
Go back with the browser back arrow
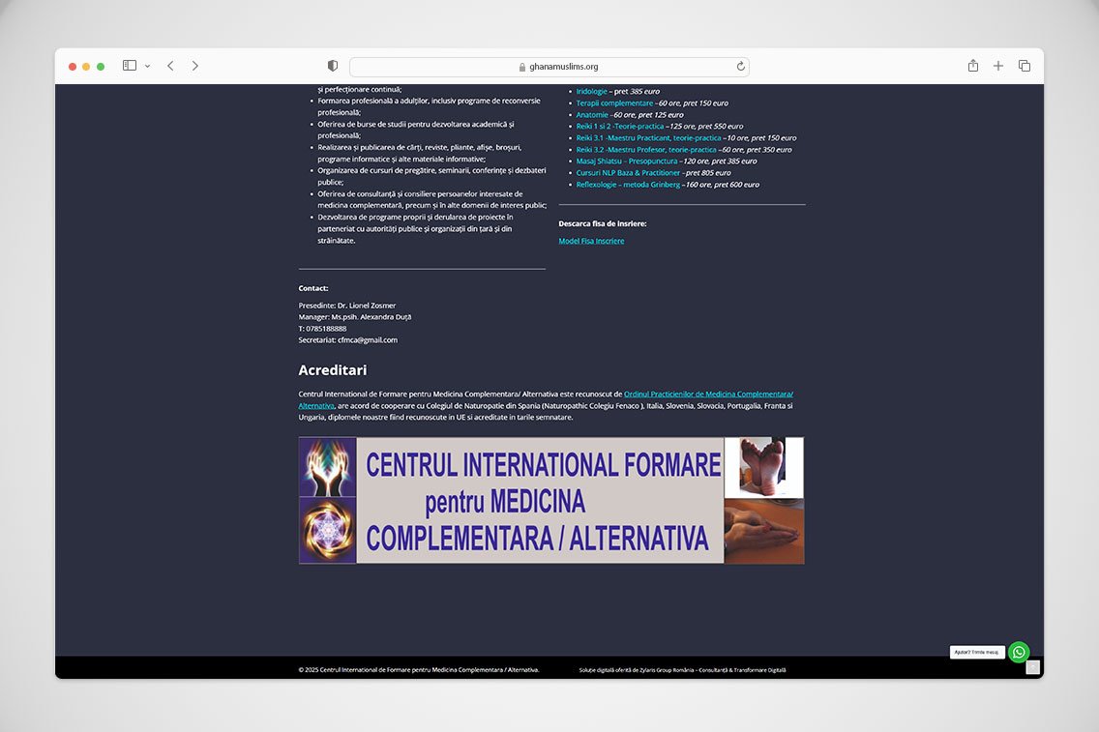pos(170,66)
